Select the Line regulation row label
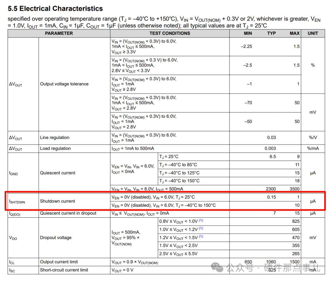331x281 pixels. [x=55, y=137]
